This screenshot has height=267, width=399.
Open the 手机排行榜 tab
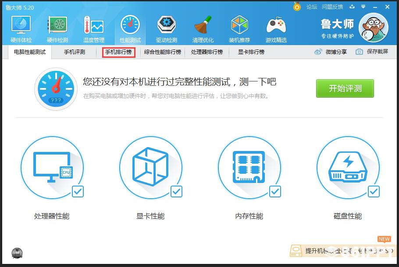point(118,52)
